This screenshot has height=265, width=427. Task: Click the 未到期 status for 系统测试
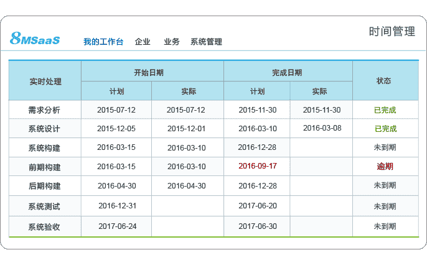[x=385, y=207]
